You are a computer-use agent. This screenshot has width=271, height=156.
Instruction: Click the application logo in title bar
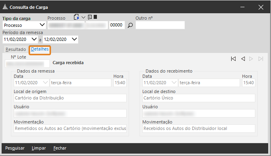pyautogui.click(x=5, y=7)
